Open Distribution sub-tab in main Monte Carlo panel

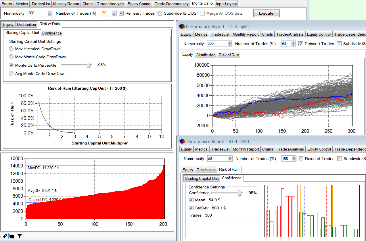[26, 24]
